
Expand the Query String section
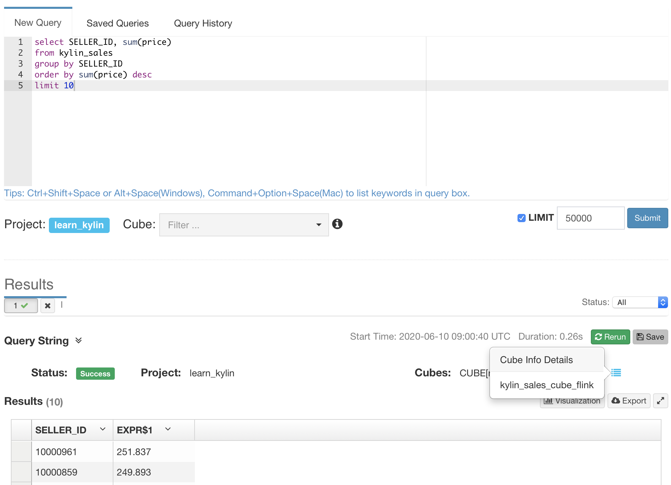(78, 341)
